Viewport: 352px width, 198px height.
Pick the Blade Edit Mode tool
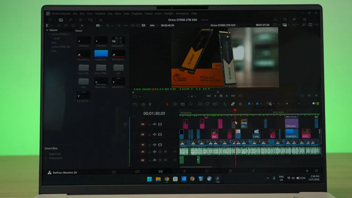pos(183,104)
